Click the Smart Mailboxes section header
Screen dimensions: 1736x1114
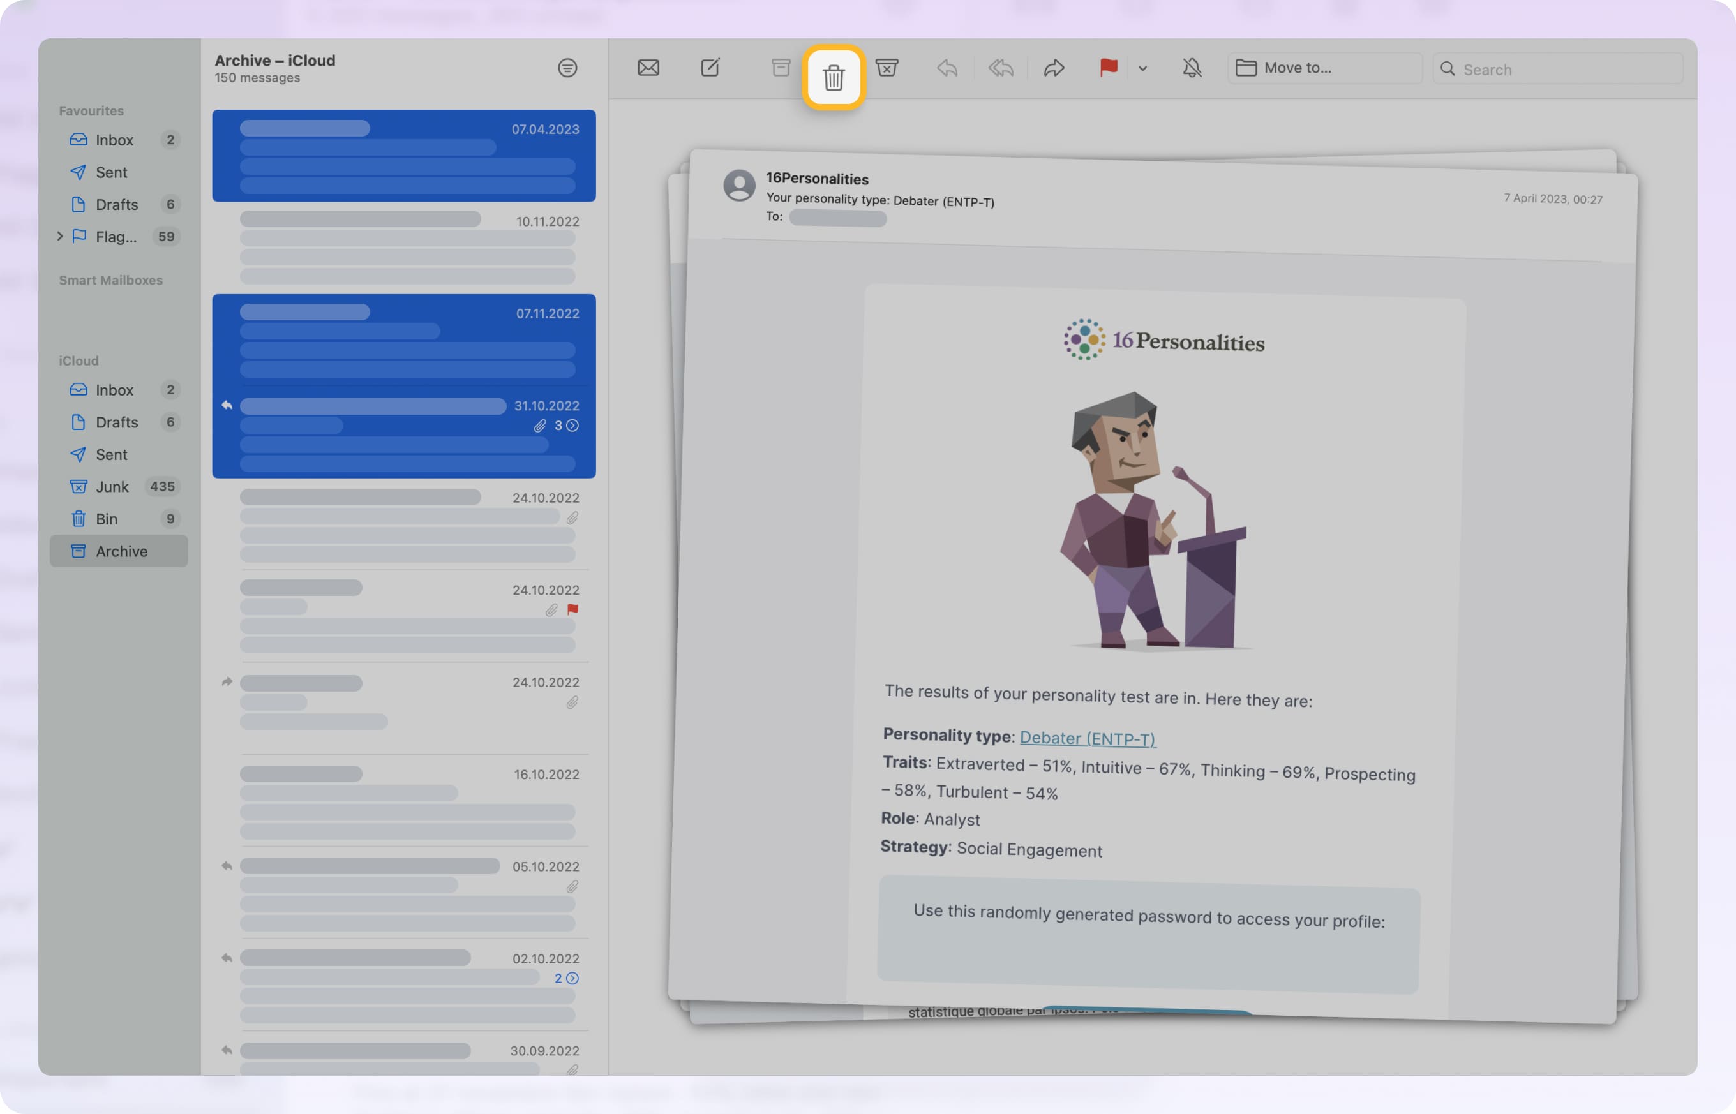110,280
